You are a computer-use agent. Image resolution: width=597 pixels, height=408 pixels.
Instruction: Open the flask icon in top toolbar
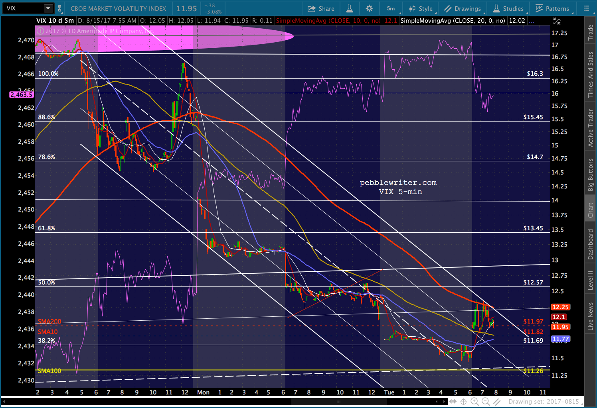point(350,8)
